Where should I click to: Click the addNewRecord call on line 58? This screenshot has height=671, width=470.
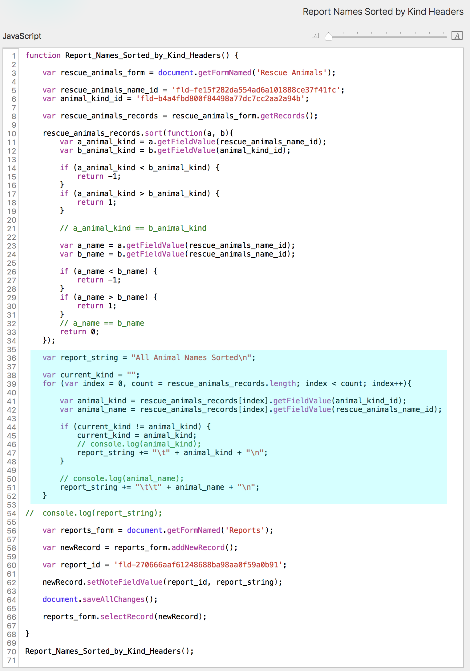(198, 548)
